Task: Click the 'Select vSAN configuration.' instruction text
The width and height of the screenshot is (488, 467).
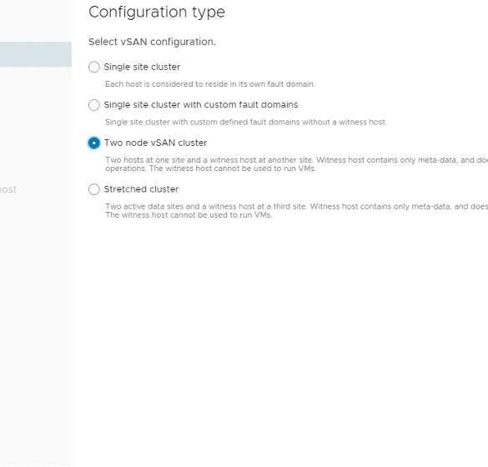Action: click(152, 42)
